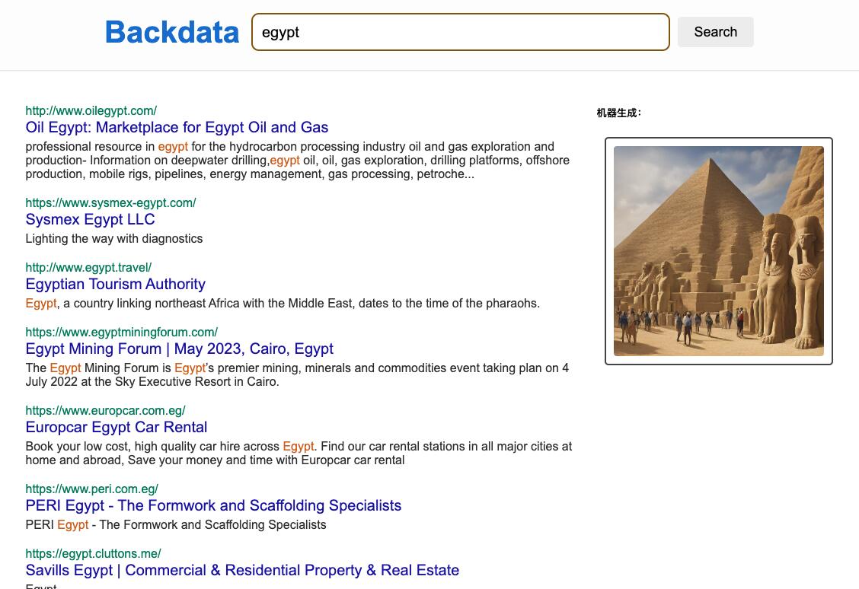Click the egyptminingforum.com URL
This screenshot has width=859, height=589.
(121, 332)
